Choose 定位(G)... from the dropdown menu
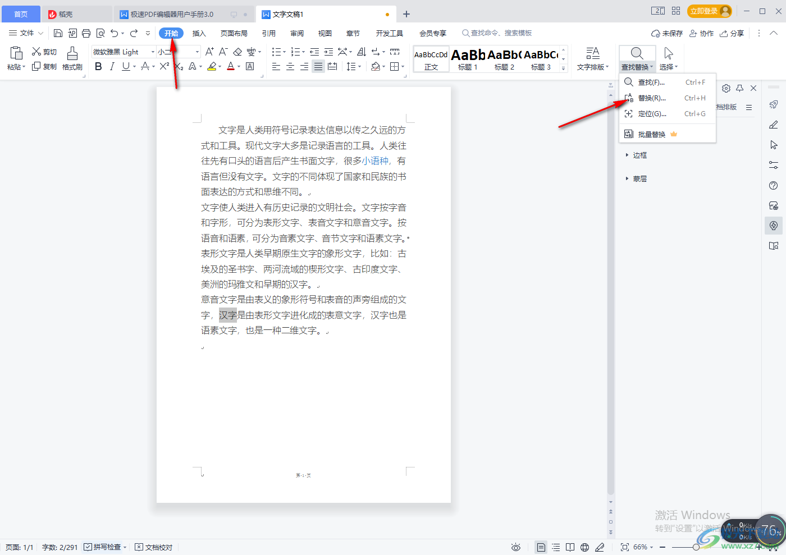The image size is (786, 555). click(x=667, y=114)
